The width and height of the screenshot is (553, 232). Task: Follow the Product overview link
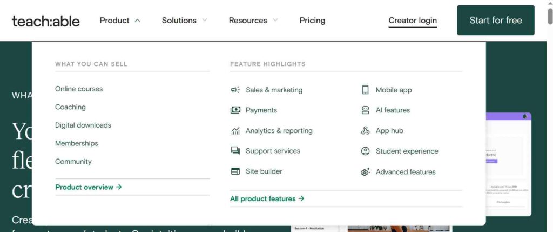[x=89, y=187]
